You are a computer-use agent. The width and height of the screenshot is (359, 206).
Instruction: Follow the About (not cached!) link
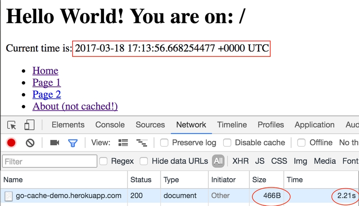coord(75,106)
